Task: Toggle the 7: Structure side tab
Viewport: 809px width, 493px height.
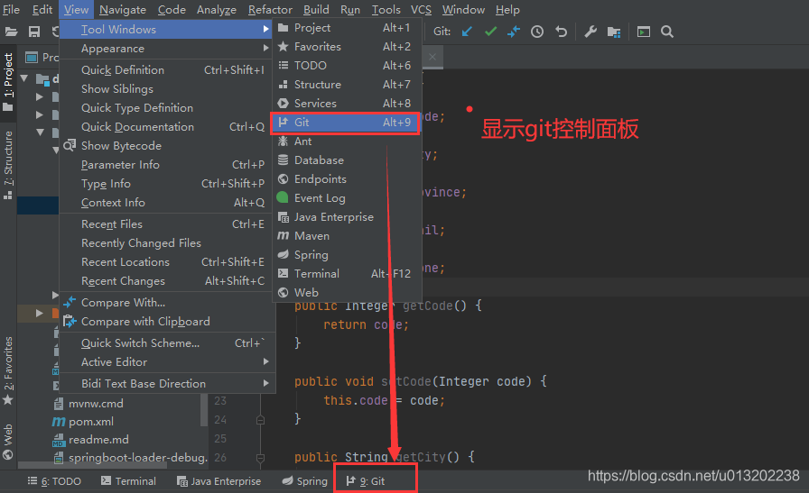Action: (8, 165)
